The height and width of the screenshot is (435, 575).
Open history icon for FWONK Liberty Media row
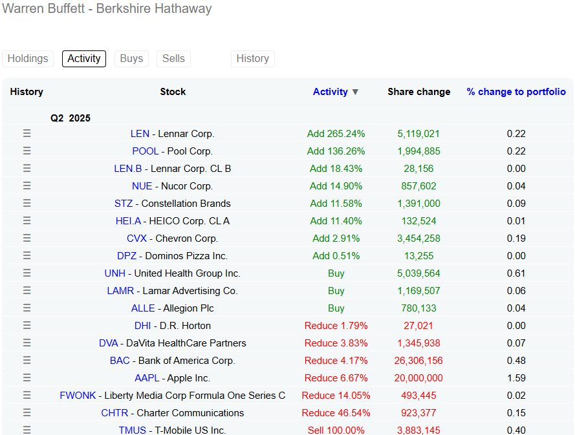pos(27,395)
